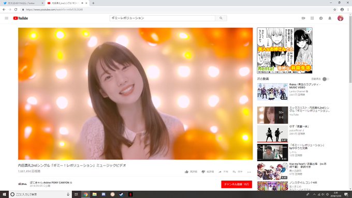This screenshot has height=198, width=352.
Task: Open the volume tray icon
Action: pyautogui.click(x=323, y=194)
